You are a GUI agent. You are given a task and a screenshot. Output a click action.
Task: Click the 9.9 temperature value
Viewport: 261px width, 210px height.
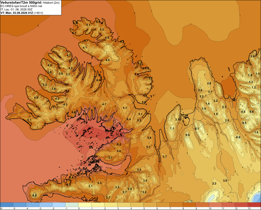pos(91,148)
